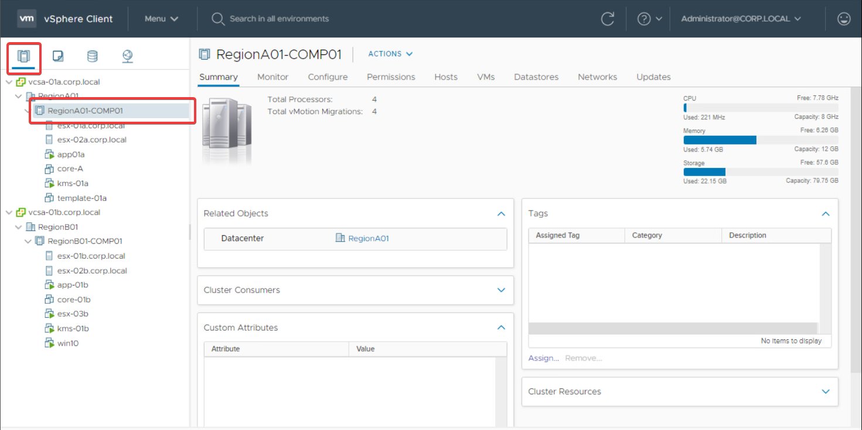Collapse the Related Objects panel
The image size is (862, 430).
pyautogui.click(x=501, y=214)
